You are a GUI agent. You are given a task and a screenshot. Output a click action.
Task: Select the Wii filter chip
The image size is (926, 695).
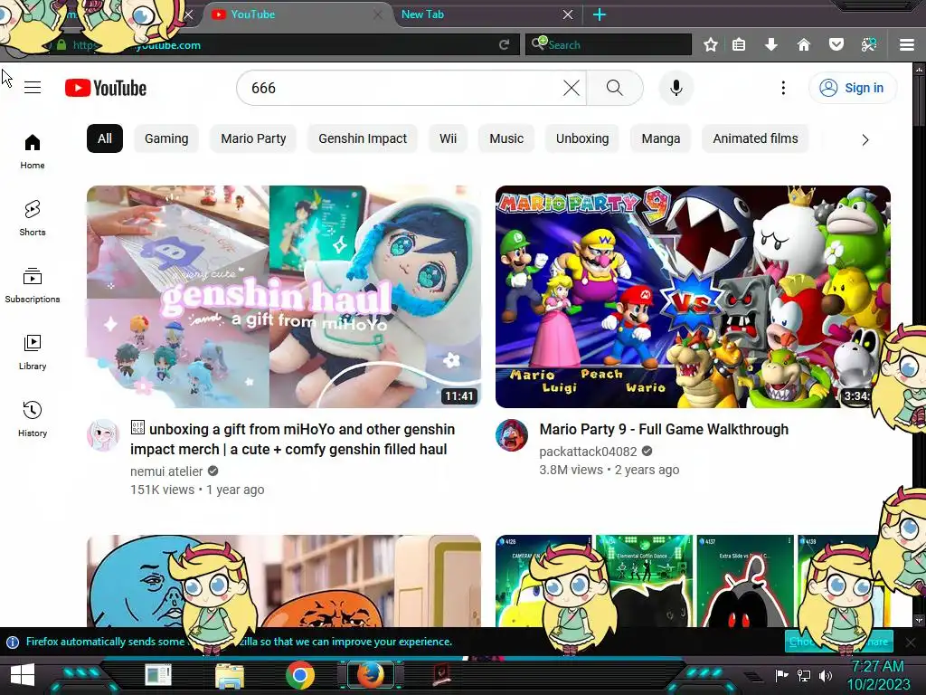coord(448,138)
